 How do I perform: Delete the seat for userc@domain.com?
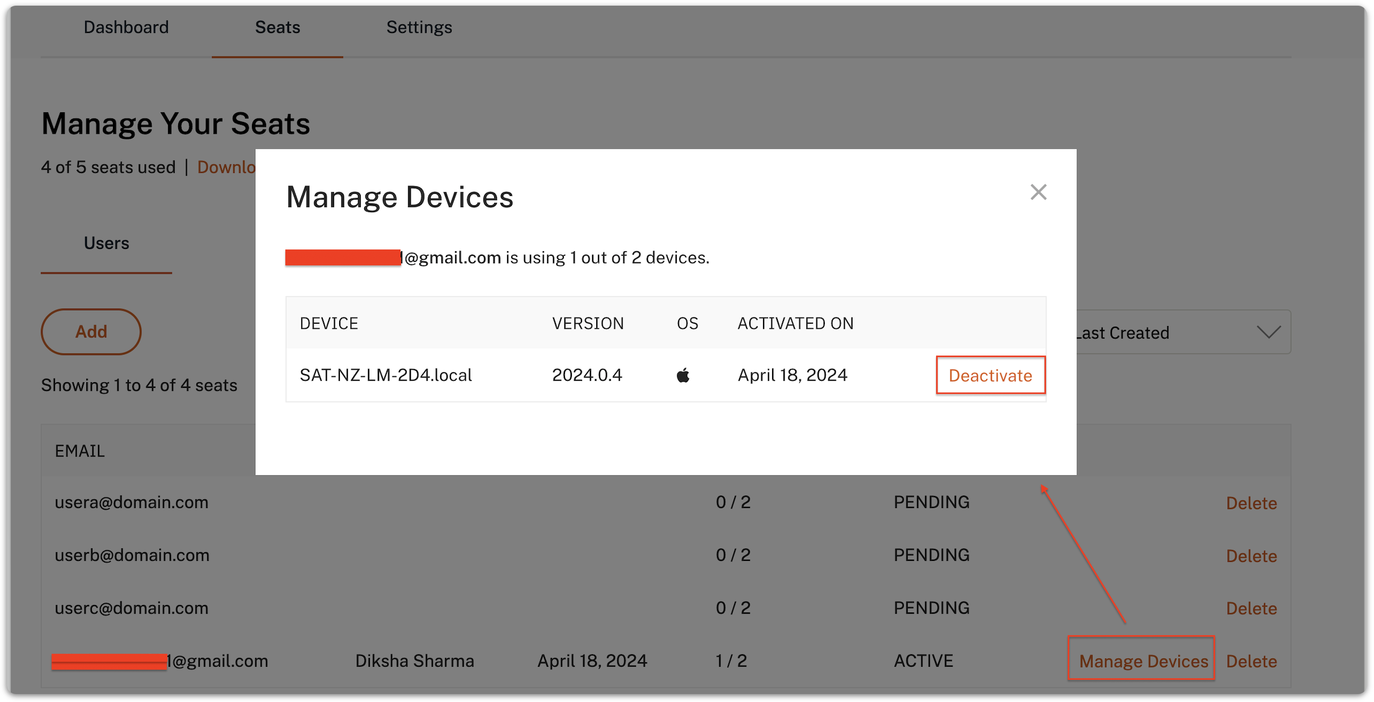tap(1251, 608)
